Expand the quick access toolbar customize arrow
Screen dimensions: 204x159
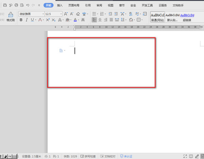click(x=39, y=5)
